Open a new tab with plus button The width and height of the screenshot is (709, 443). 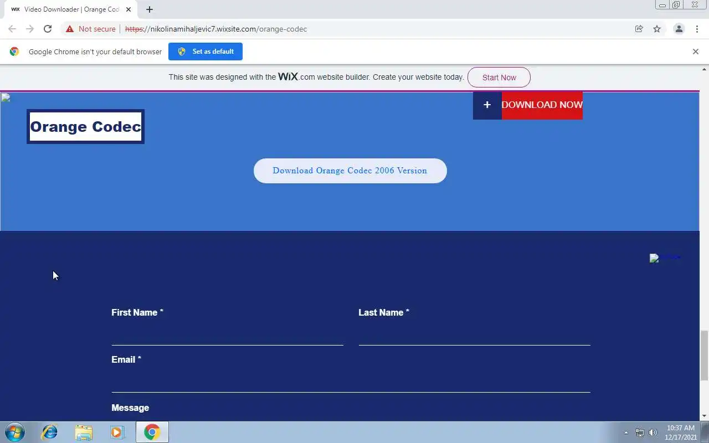click(x=150, y=9)
